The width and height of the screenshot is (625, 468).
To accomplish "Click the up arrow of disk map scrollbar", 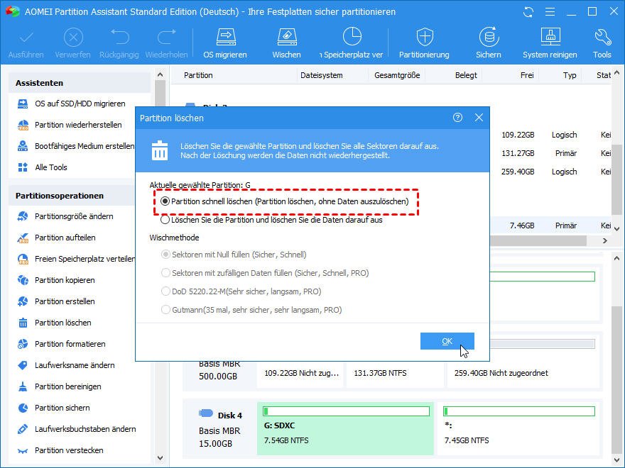I will coord(616,259).
